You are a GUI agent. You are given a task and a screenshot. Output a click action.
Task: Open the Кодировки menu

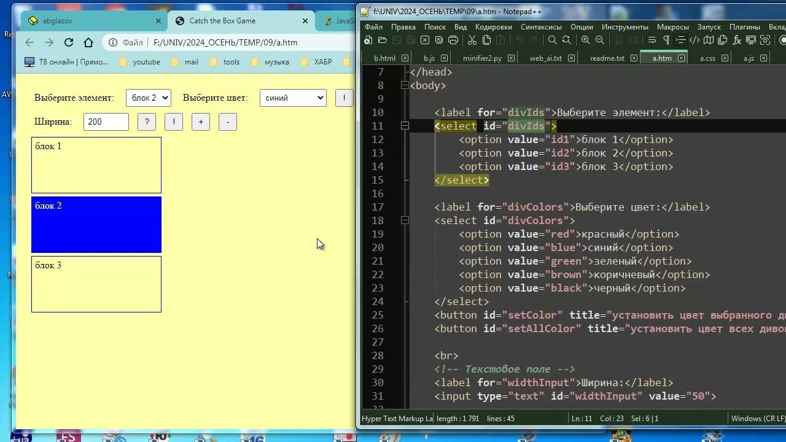tap(493, 27)
